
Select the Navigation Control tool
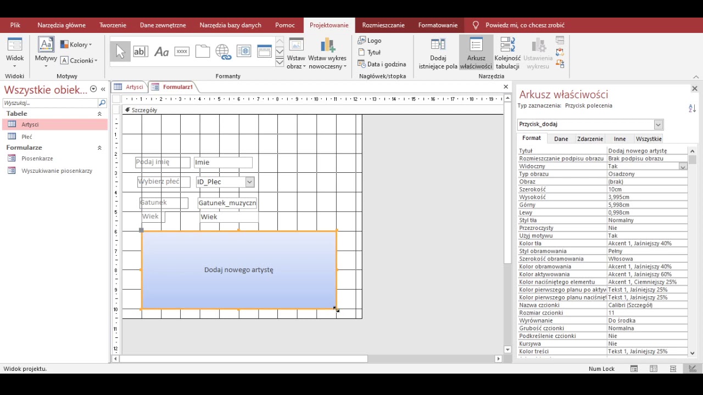[x=264, y=52]
